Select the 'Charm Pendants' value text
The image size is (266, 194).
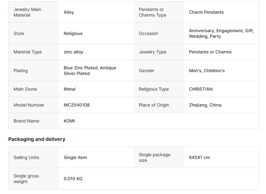pyautogui.click(x=206, y=12)
